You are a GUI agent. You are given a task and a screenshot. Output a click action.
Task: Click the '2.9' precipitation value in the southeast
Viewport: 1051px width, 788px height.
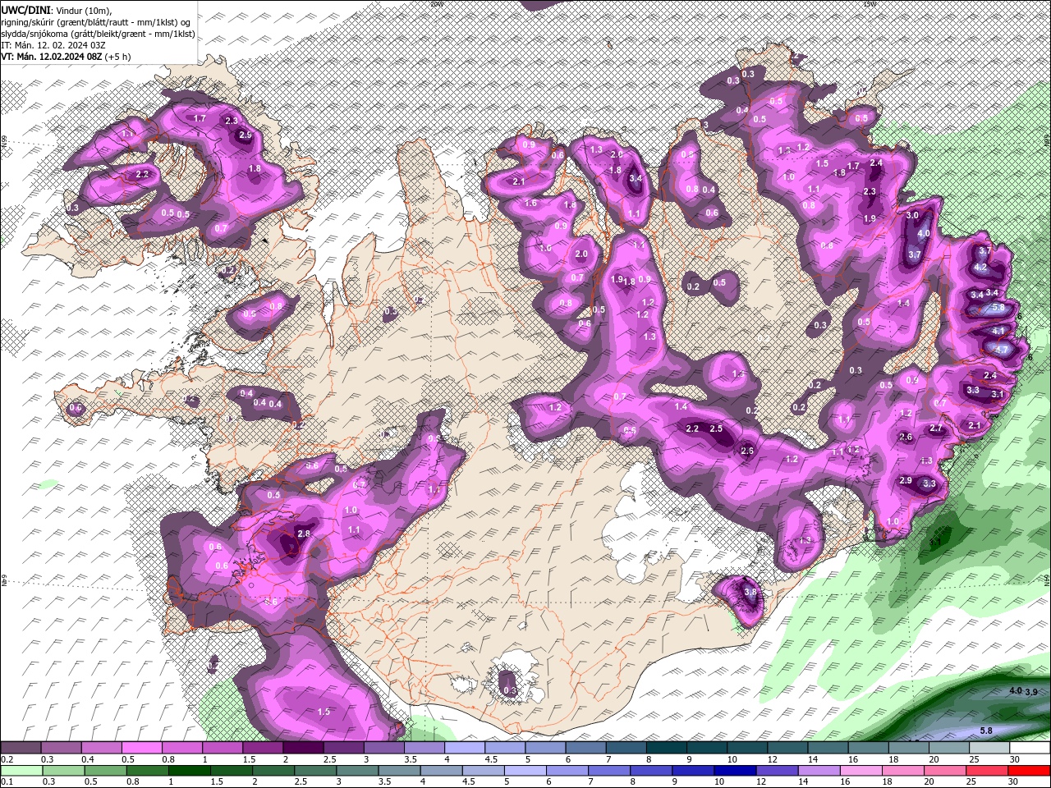pyautogui.click(x=906, y=480)
